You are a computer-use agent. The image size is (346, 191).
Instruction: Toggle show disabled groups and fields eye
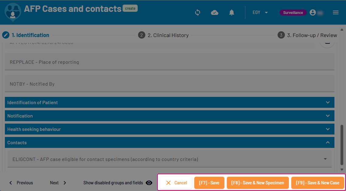pyautogui.click(x=149, y=183)
